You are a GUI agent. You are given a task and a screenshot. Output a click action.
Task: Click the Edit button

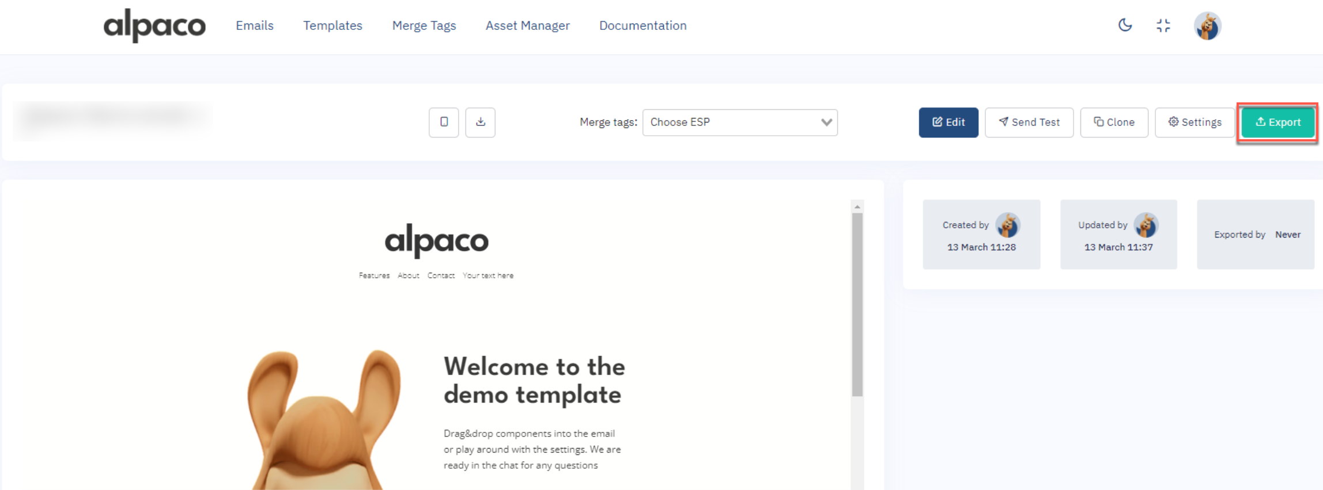948,122
